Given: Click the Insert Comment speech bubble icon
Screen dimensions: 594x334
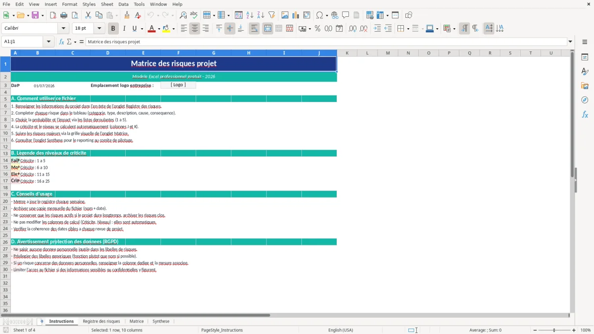Looking at the screenshot, I should [x=346, y=15].
